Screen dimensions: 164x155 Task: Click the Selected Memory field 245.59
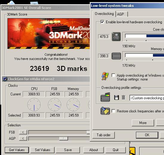point(74,115)
